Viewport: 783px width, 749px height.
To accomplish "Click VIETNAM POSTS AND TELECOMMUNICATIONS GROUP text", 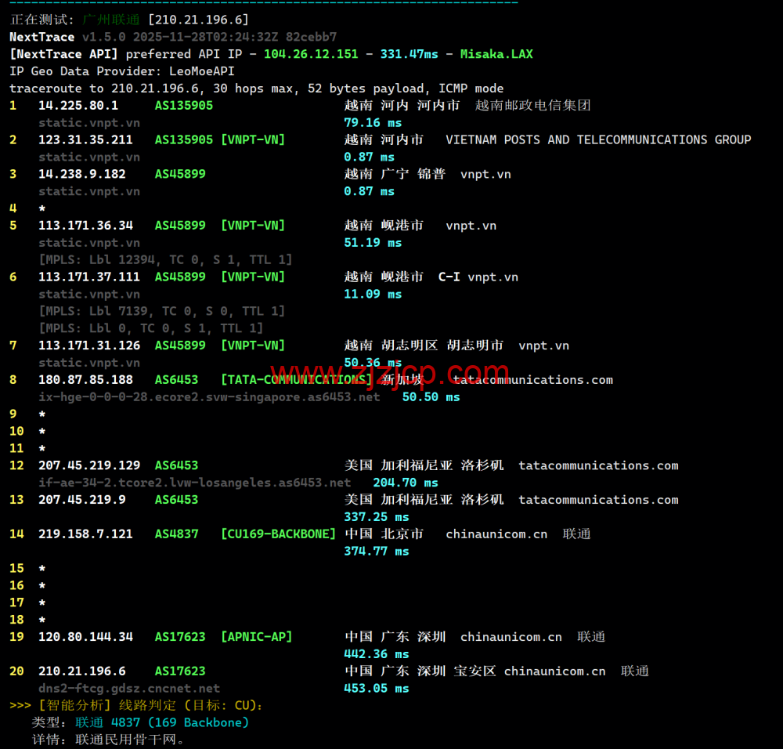I will pos(598,139).
